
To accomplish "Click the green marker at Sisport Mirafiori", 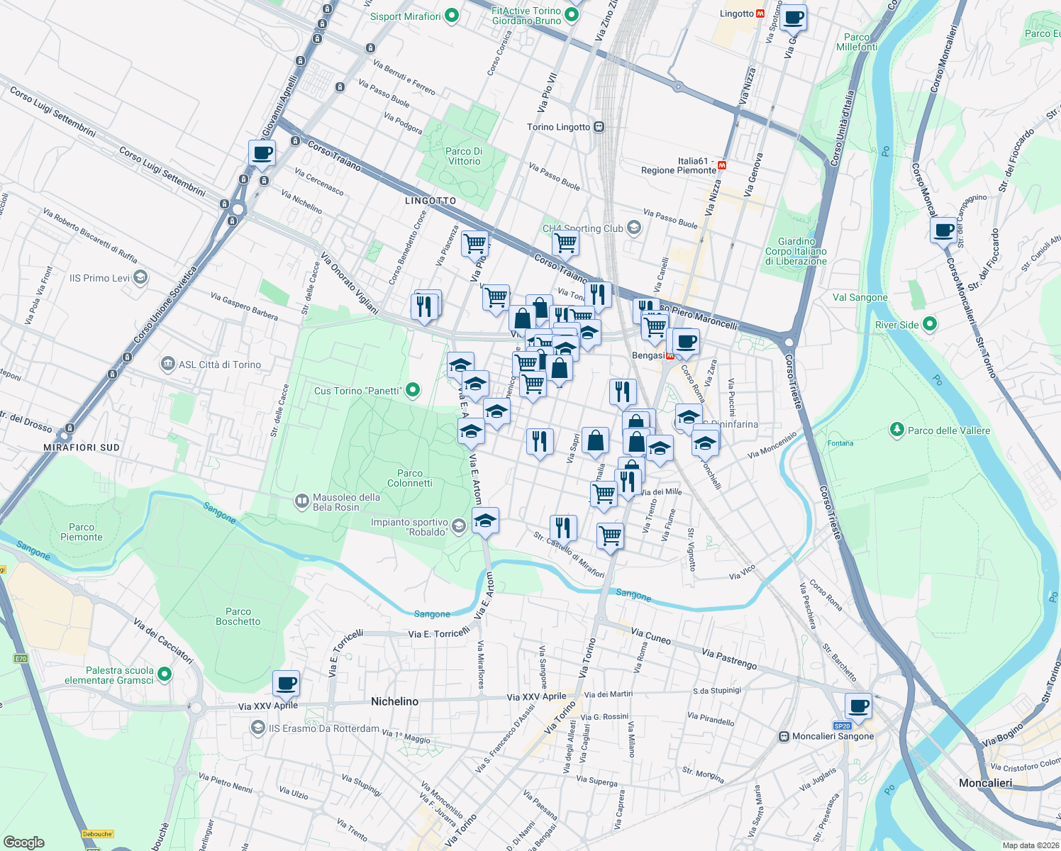I will pos(451,15).
